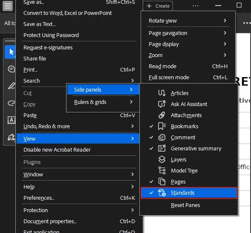The height and width of the screenshot is (233, 251).
Task: Expand the Rulers & grids submenu arrow
Action: [x=131, y=102]
